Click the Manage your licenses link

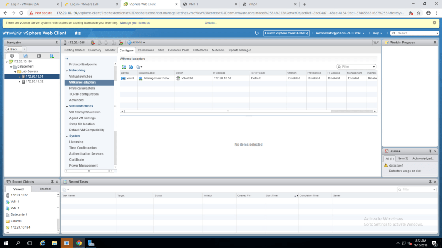pyautogui.click(x=135, y=22)
